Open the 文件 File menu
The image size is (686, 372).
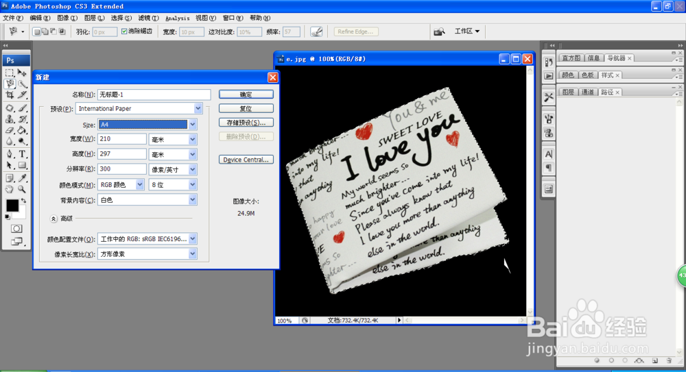(x=12, y=18)
